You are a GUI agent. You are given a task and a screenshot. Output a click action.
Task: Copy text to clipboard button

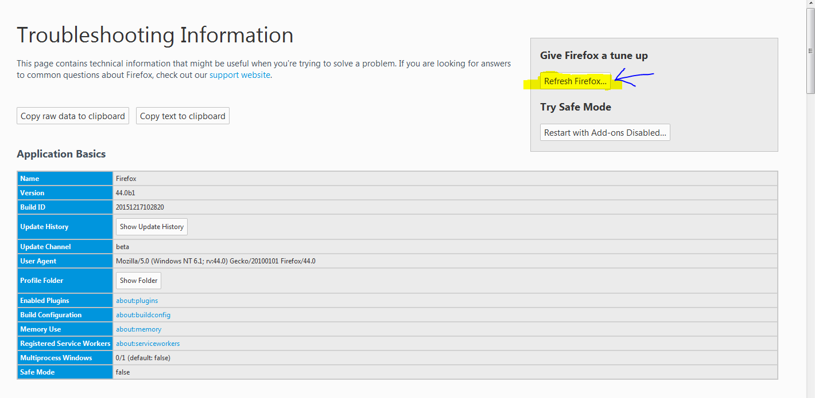coord(183,116)
